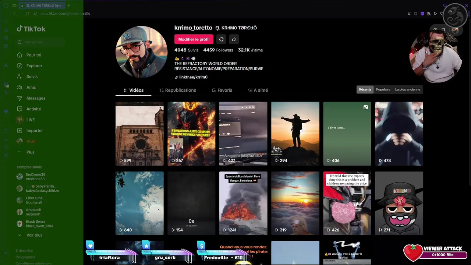Open the linktr.ee/krrim0 link
Screen dimensions: 471x265
pyautogui.click(x=191, y=77)
